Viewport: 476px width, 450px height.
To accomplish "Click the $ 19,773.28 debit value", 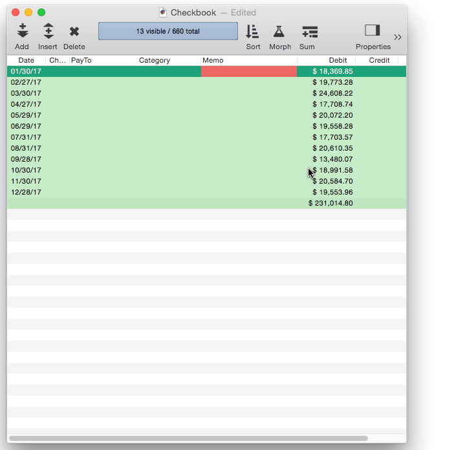I will pos(332,82).
